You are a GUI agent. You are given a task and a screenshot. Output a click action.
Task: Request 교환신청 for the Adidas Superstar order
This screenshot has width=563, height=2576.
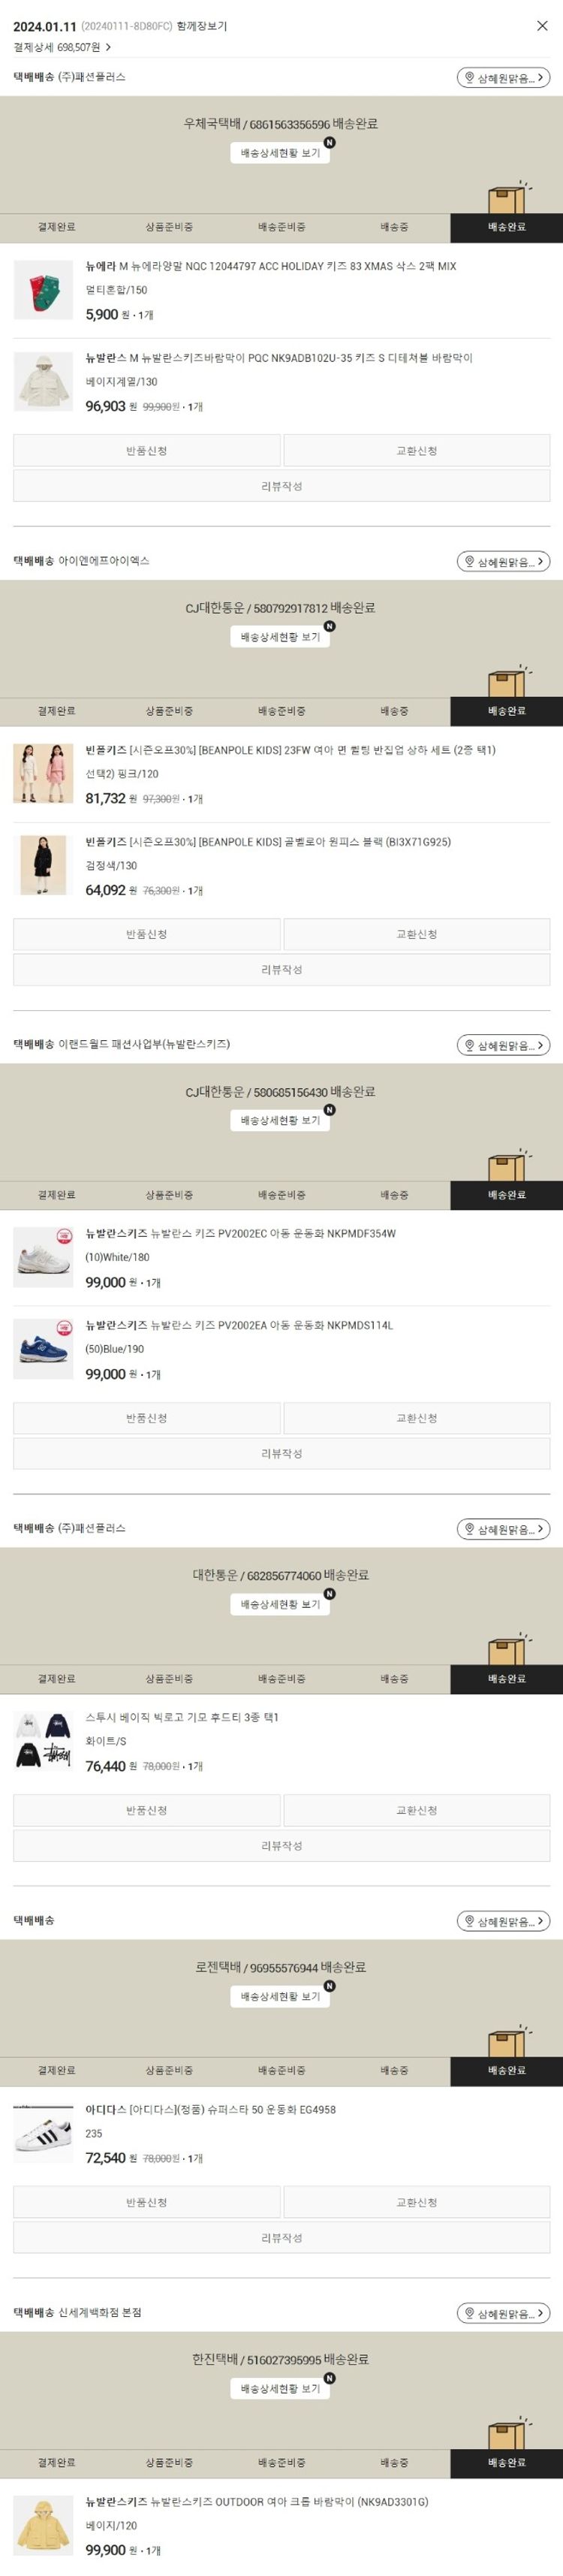click(x=416, y=2203)
